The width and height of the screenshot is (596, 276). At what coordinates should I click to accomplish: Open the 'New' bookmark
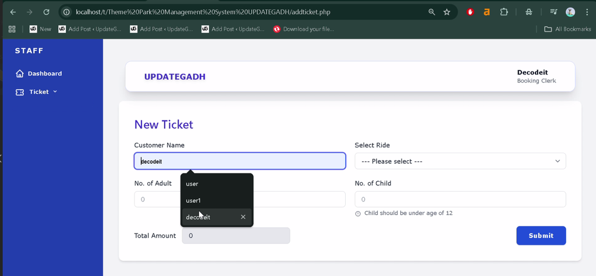pos(40,29)
